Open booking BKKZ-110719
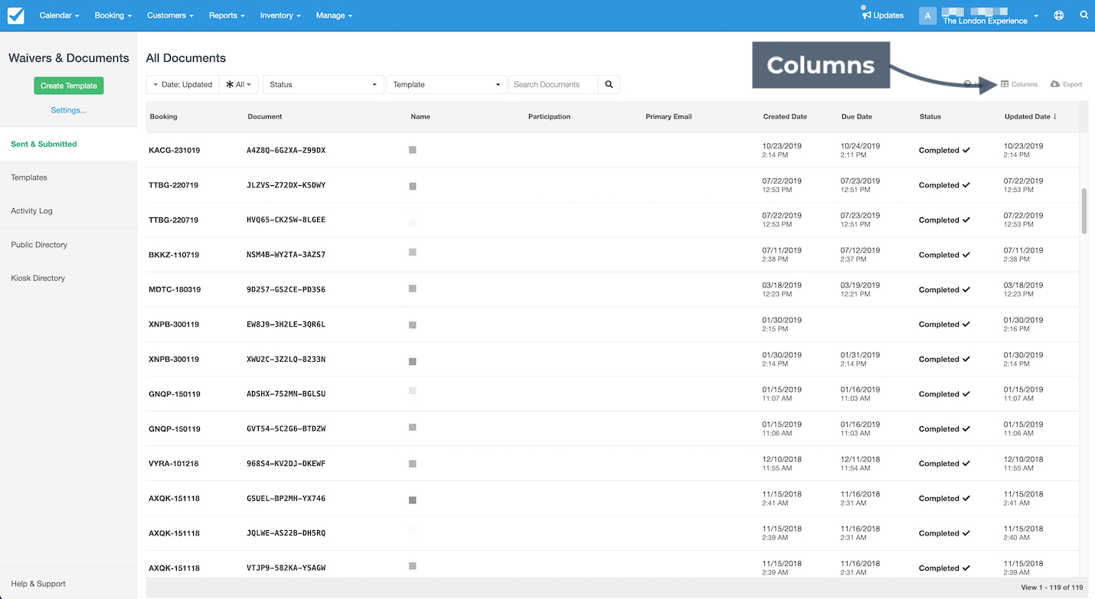The height and width of the screenshot is (599, 1095). tap(173, 255)
